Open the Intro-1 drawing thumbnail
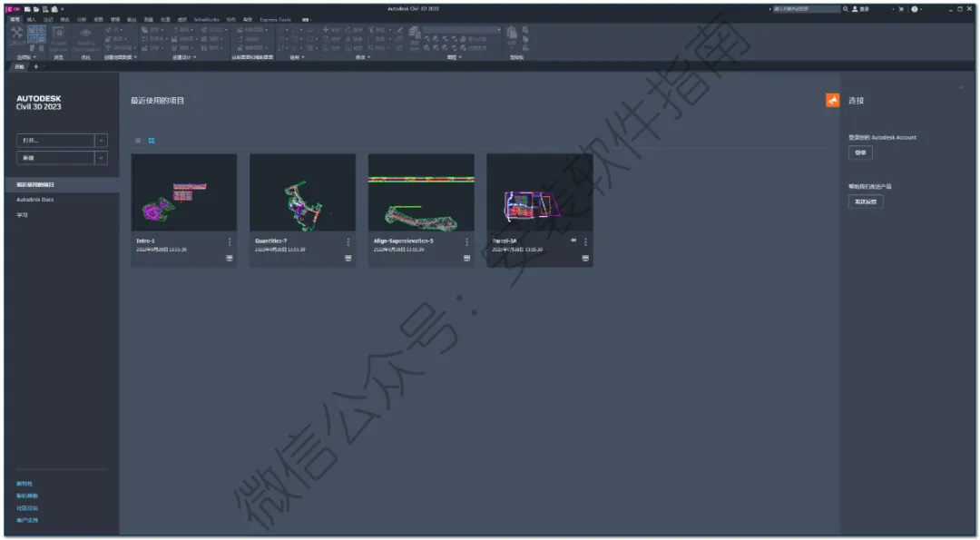 pos(183,192)
